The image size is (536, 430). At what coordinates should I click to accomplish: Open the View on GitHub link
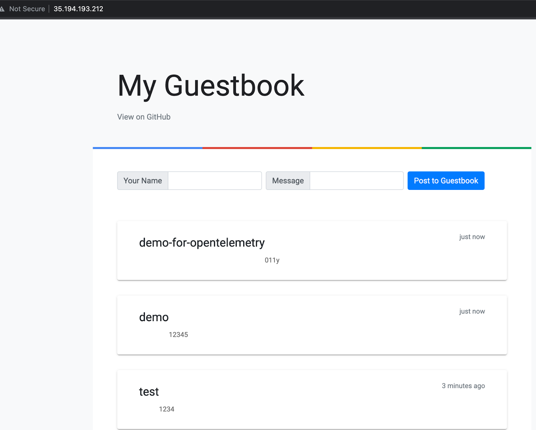(x=144, y=117)
